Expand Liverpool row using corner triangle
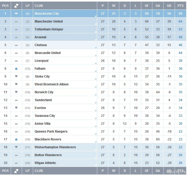The height and width of the screenshot is (175, 187). 96,63
